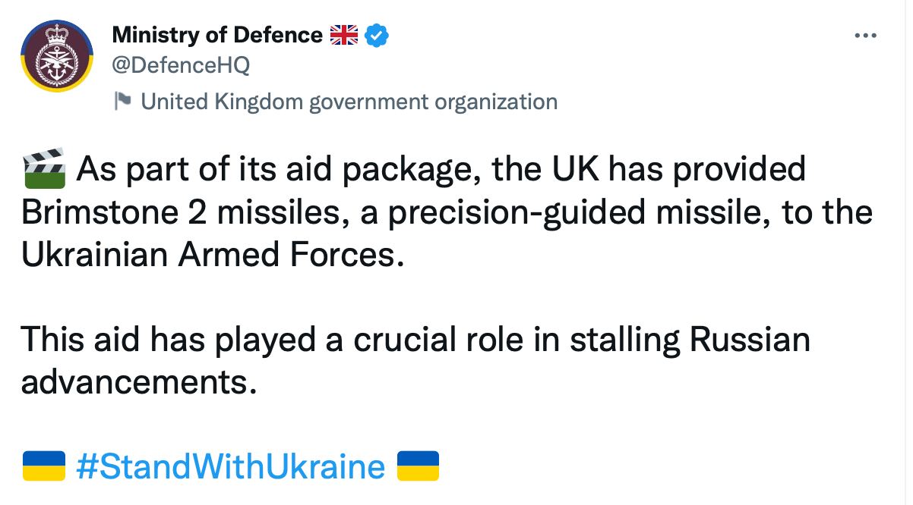Image resolution: width=913 pixels, height=505 pixels.
Task: Open the tweet's three-dot More menu
Action: pos(865,36)
